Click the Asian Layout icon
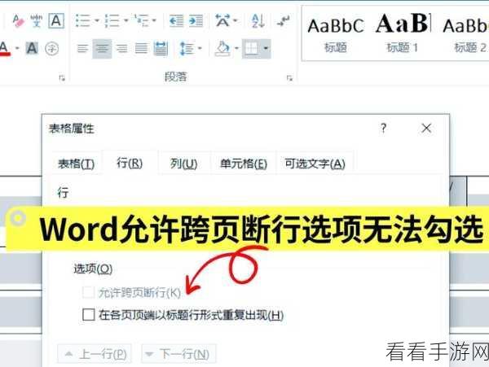489x367 pixels. pos(222,21)
